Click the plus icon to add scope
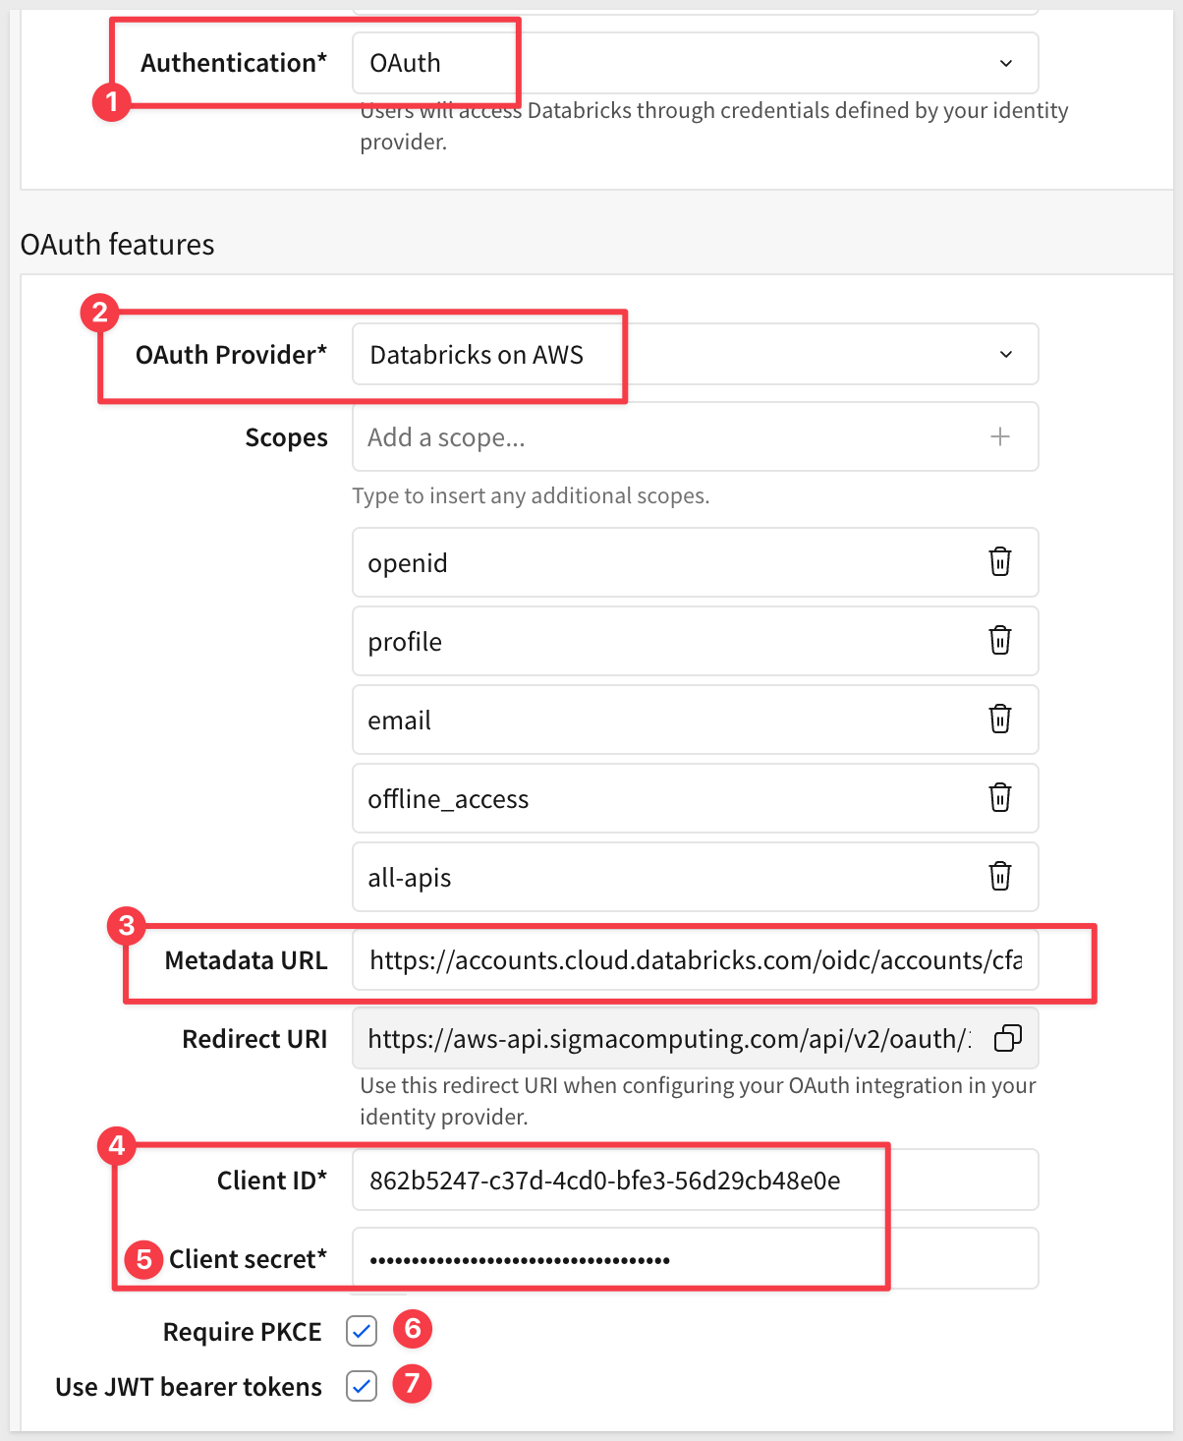The image size is (1183, 1441). coord(1000,436)
